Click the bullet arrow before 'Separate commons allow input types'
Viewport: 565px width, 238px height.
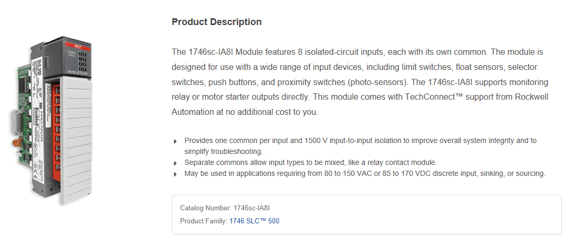click(x=175, y=163)
